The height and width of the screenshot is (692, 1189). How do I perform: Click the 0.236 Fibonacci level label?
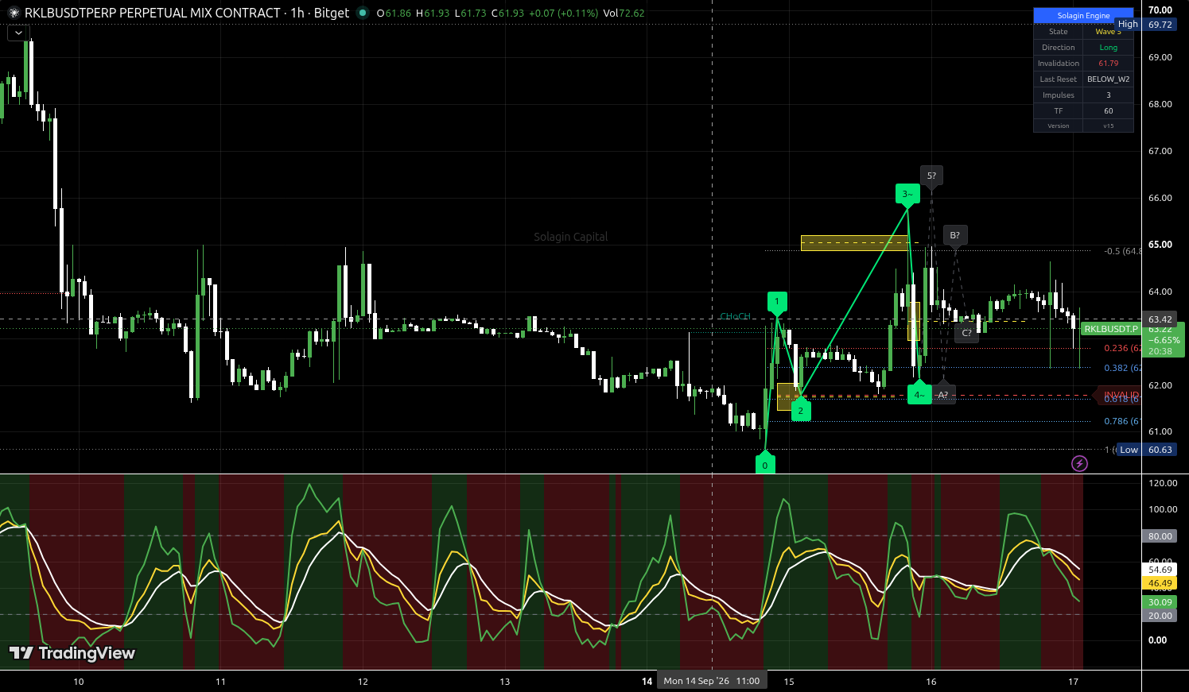click(x=1122, y=348)
